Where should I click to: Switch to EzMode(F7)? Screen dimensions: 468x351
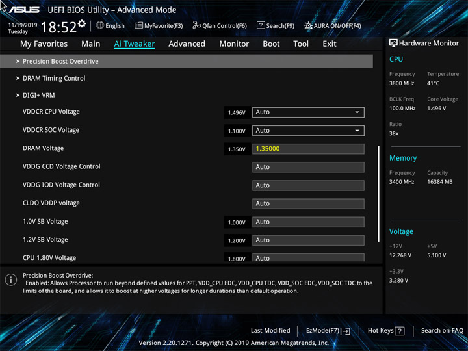point(328,331)
